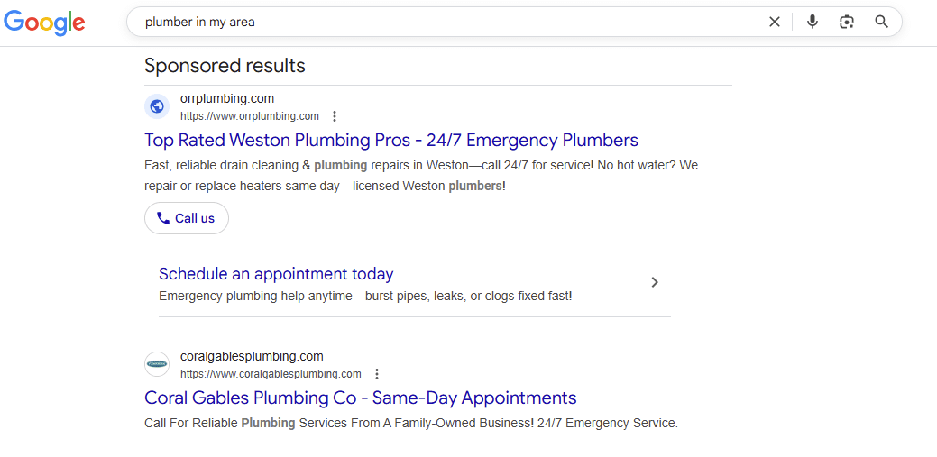The width and height of the screenshot is (937, 457).
Task: Click the magnifying glass search icon
Action: [882, 23]
